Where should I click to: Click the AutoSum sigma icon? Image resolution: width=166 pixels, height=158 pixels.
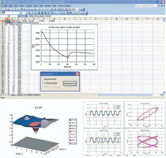[x=55, y=9]
